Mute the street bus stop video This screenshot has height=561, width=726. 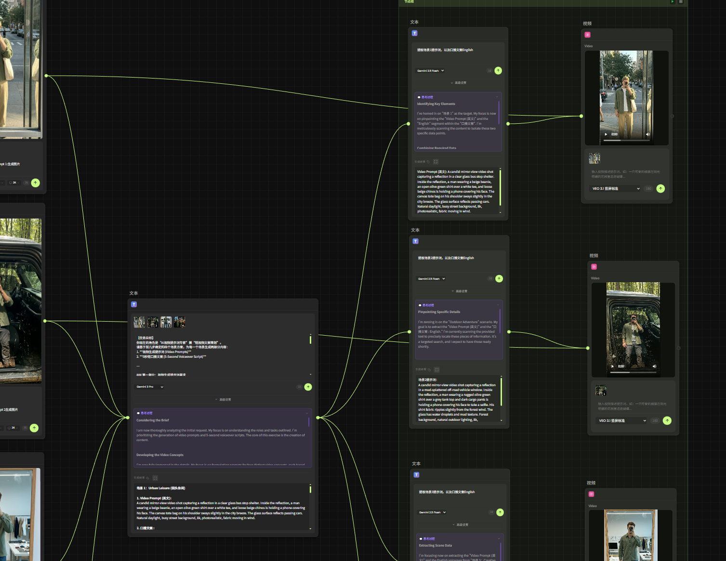(647, 134)
